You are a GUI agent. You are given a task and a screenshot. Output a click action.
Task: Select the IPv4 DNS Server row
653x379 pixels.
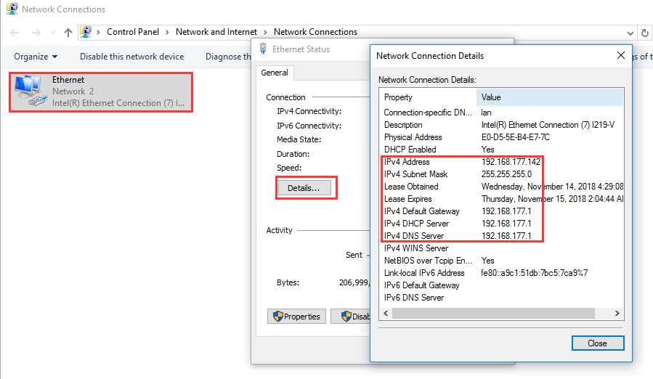[x=501, y=236]
